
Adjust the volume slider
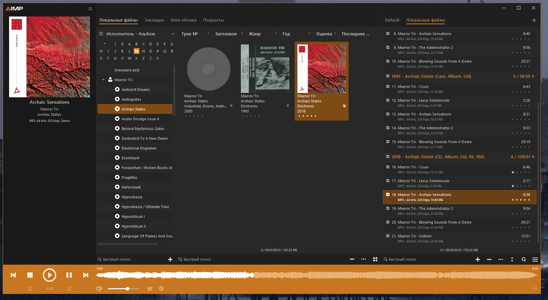coord(124,289)
